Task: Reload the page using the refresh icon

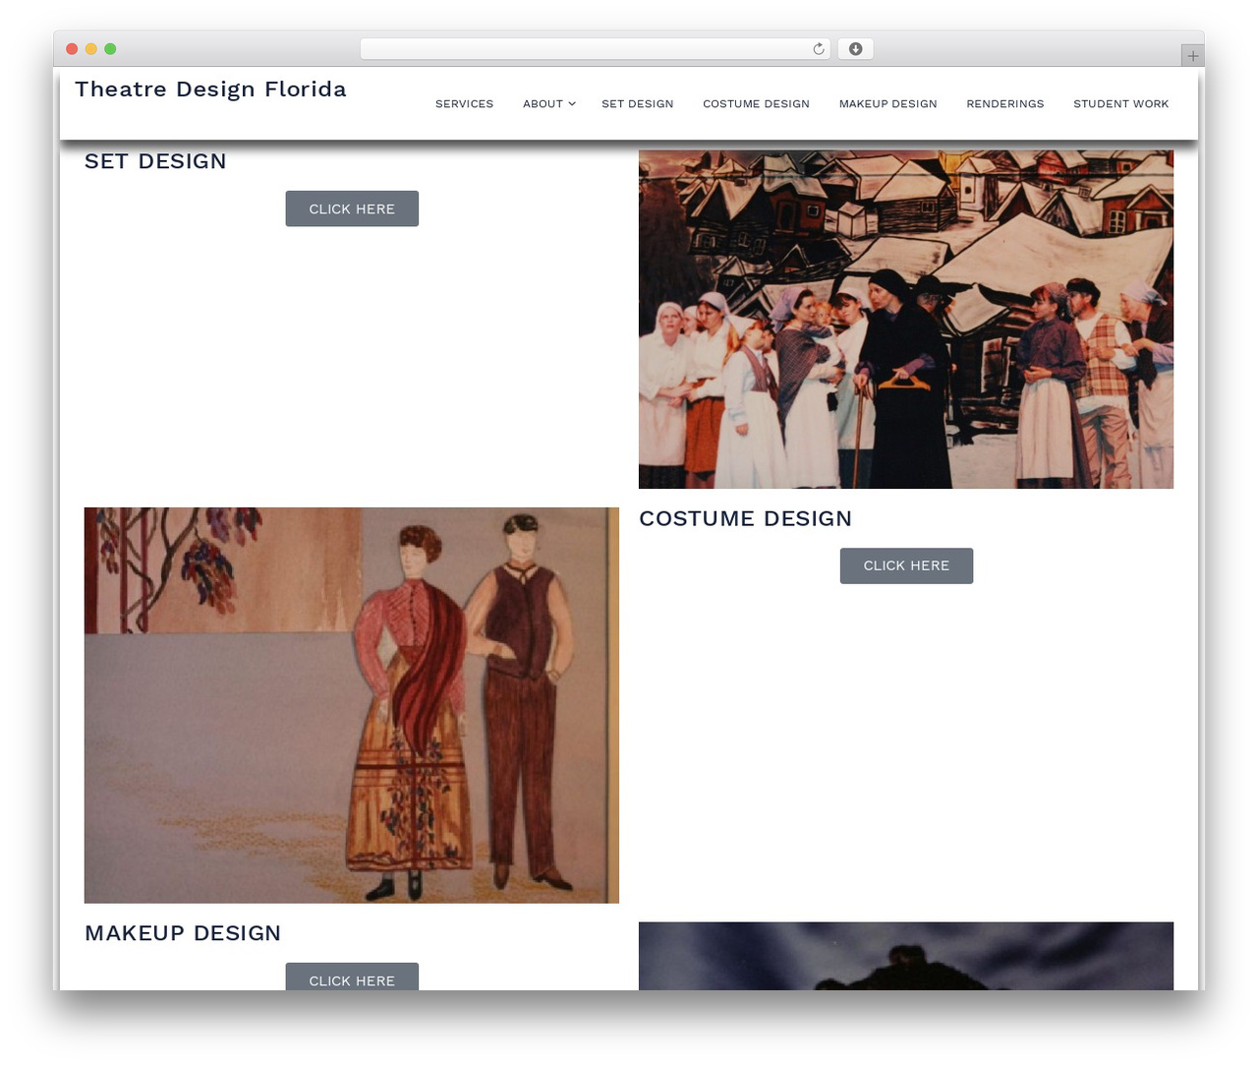Action: (x=818, y=49)
